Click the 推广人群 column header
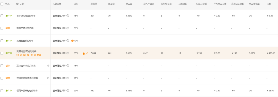Screen dimensions: 278x97 point(20,4)
